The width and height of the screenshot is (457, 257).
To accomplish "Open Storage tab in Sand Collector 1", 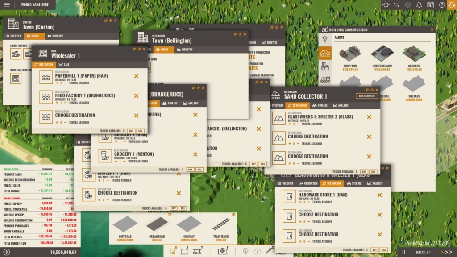I will tap(320, 105).
